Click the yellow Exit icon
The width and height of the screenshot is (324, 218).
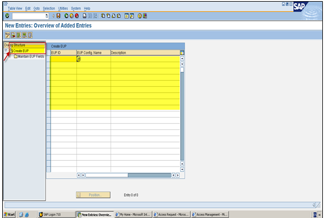click(x=71, y=16)
